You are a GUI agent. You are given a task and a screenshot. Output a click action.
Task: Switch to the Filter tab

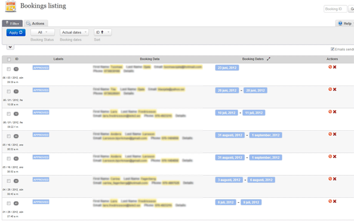tap(13, 23)
